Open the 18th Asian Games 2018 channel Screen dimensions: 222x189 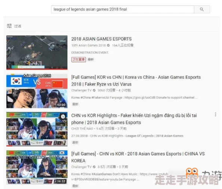89,45
